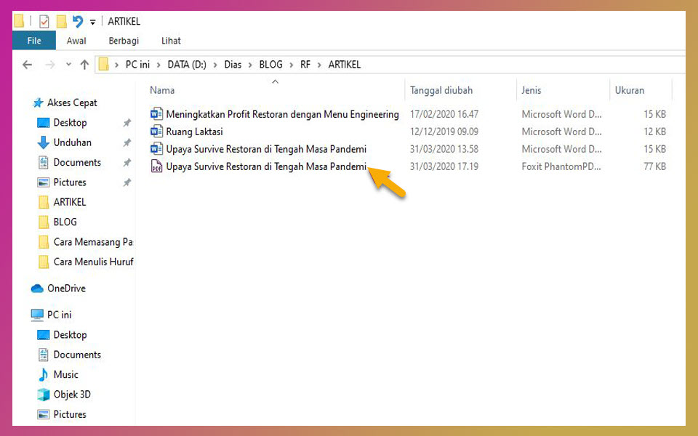698x436 pixels.
Task: Sort files by the Tanggal diubah column
Action: (441, 90)
